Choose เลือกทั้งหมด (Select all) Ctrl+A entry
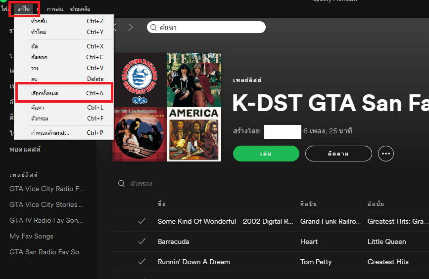429x279 pixels. pyautogui.click(x=64, y=93)
